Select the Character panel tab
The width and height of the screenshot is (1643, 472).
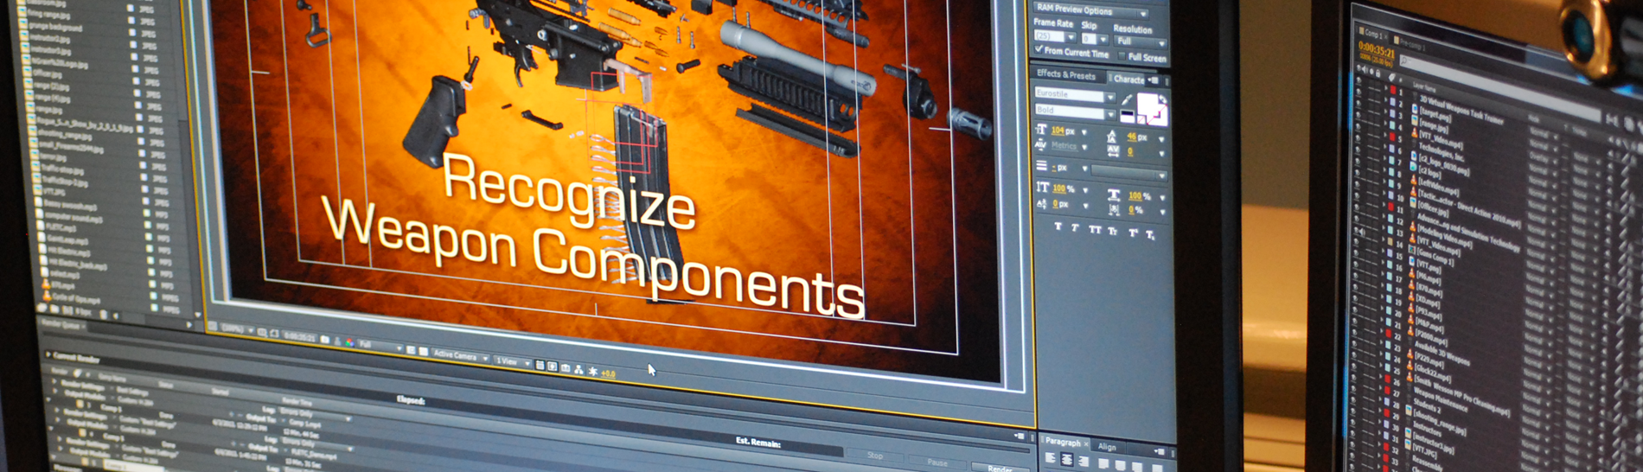(1128, 79)
